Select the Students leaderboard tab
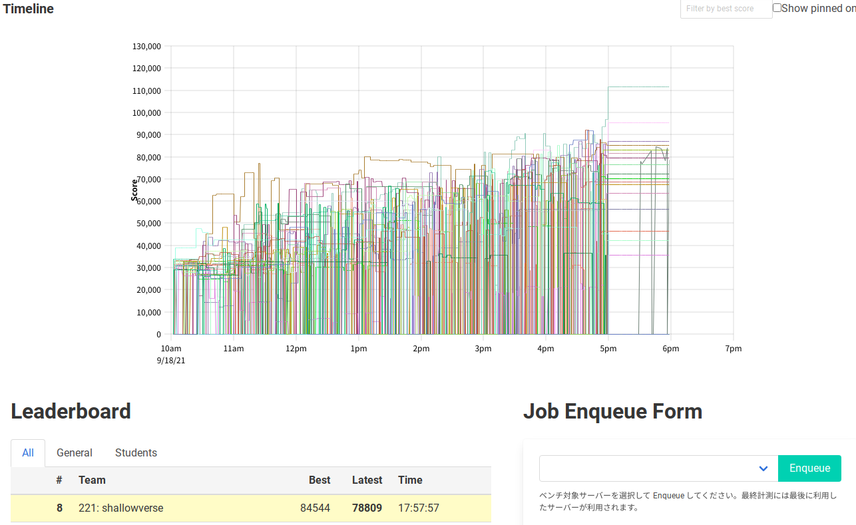 [x=136, y=452]
